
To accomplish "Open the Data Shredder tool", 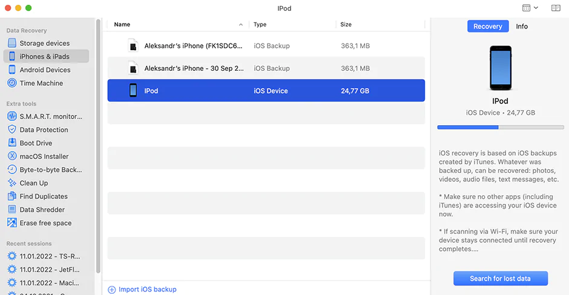I will point(42,210).
